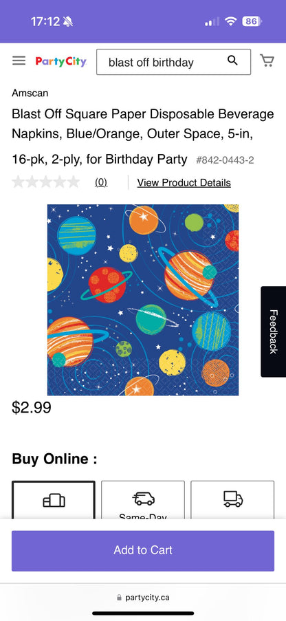Tap the battery indicator showing 86

click(252, 21)
